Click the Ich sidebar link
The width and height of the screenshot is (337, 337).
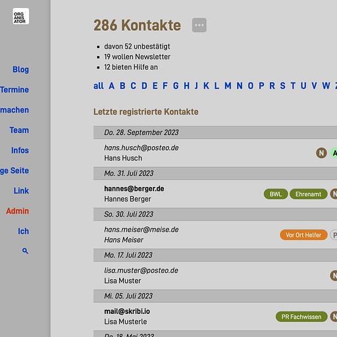point(23,231)
